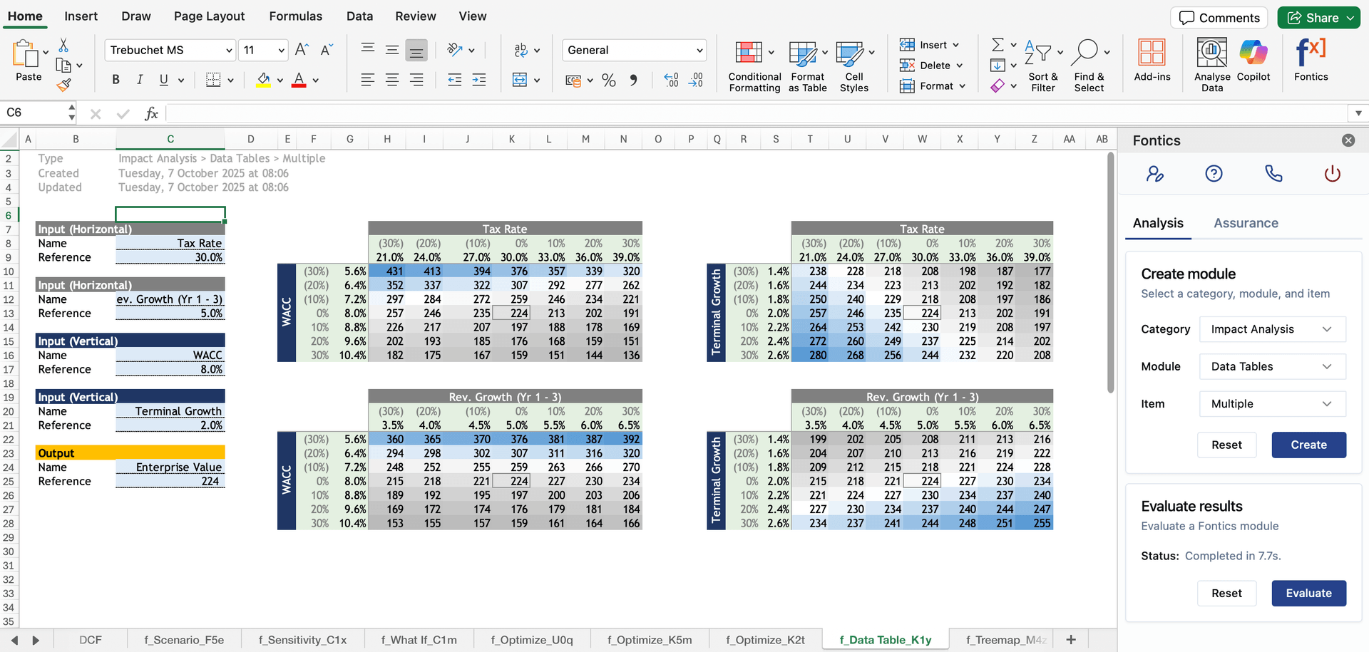Toggle italic formatting

pyautogui.click(x=140, y=79)
